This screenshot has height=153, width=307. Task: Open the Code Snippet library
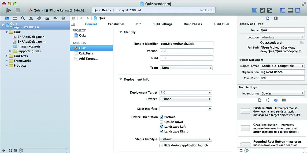pyautogui.click(x=268, y=100)
